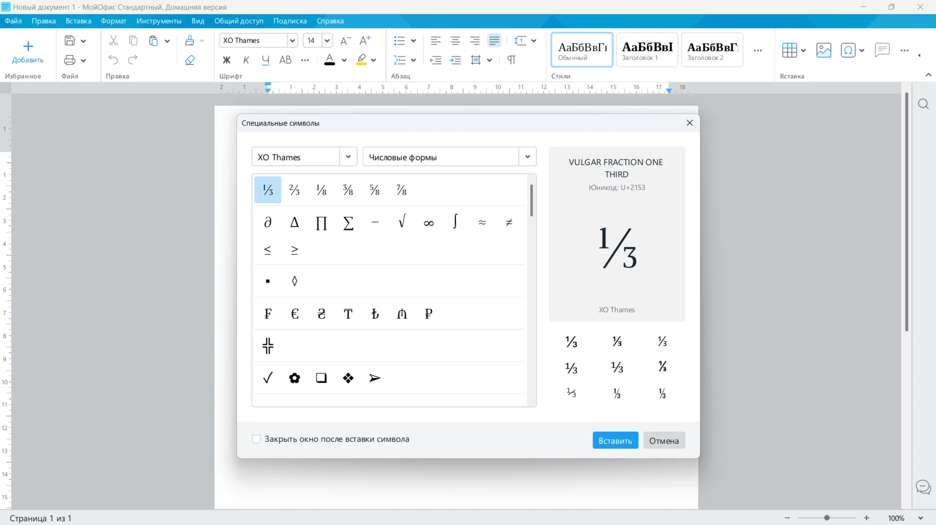This screenshot has height=525, width=936.
Task: Click the non-printing characters pilcrow icon
Action: coord(511,60)
